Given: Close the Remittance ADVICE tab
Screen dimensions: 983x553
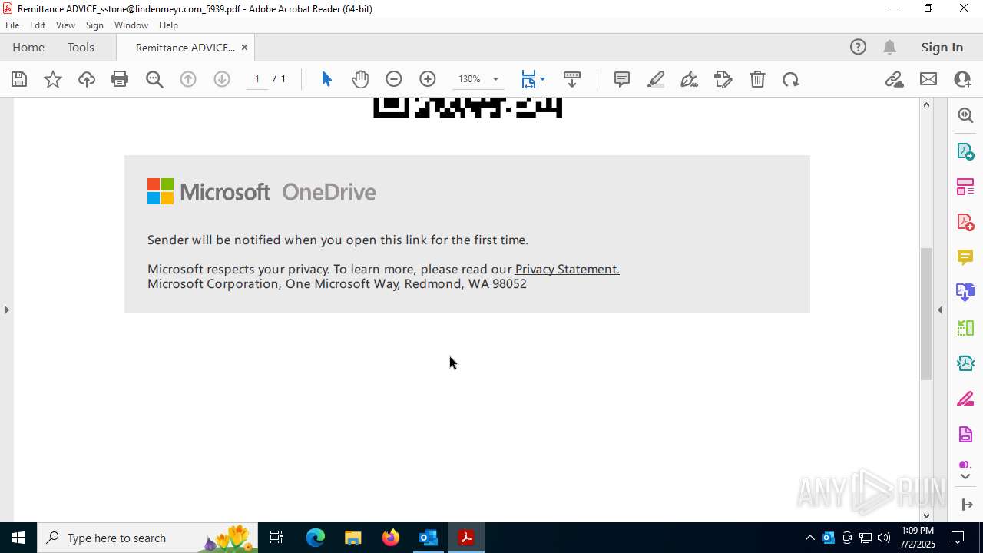Looking at the screenshot, I should pos(244,48).
